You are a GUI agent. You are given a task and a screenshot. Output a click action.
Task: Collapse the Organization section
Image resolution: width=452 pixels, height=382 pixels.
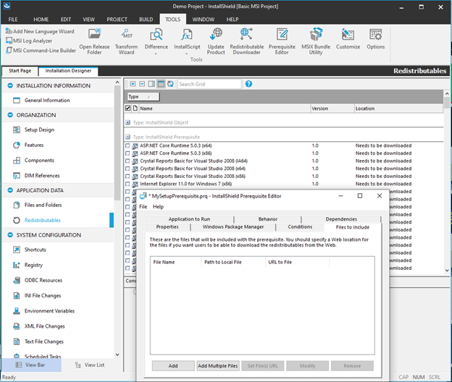pyautogui.click(x=10, y=115)
